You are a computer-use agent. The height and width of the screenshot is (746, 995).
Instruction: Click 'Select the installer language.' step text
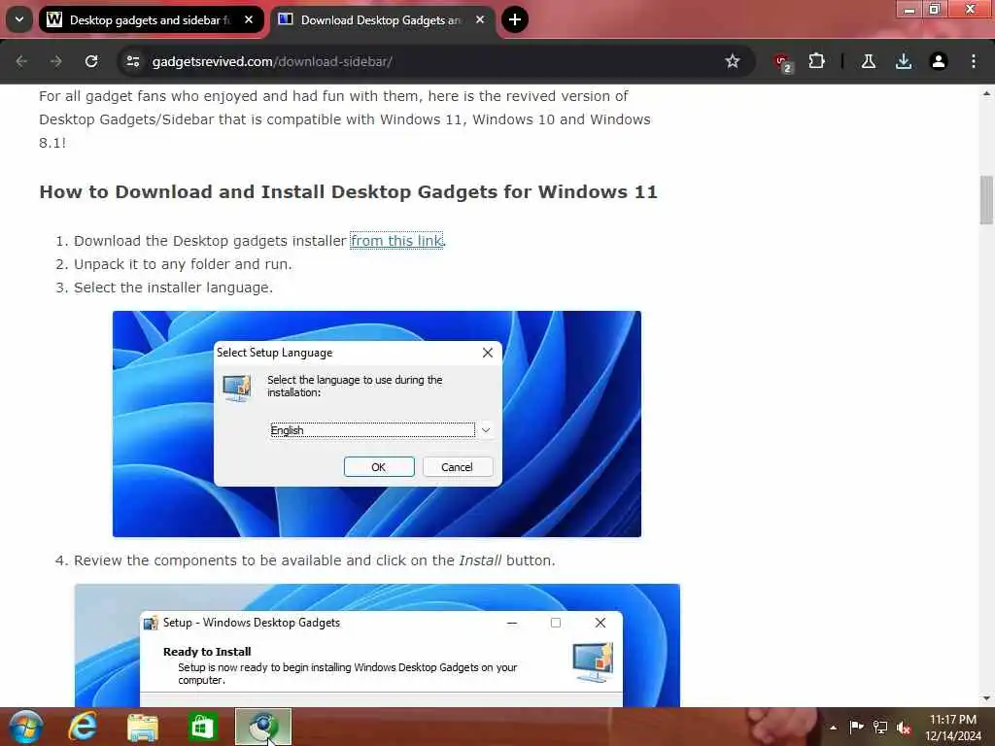(x=173, y=288)
